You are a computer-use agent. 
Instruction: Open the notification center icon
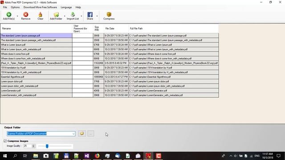278,156
